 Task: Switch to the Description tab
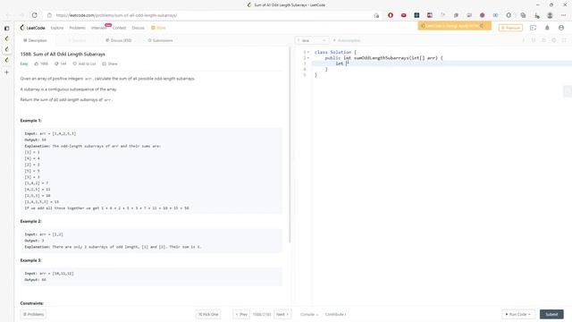pyautogui.click(x=35, y=40)
